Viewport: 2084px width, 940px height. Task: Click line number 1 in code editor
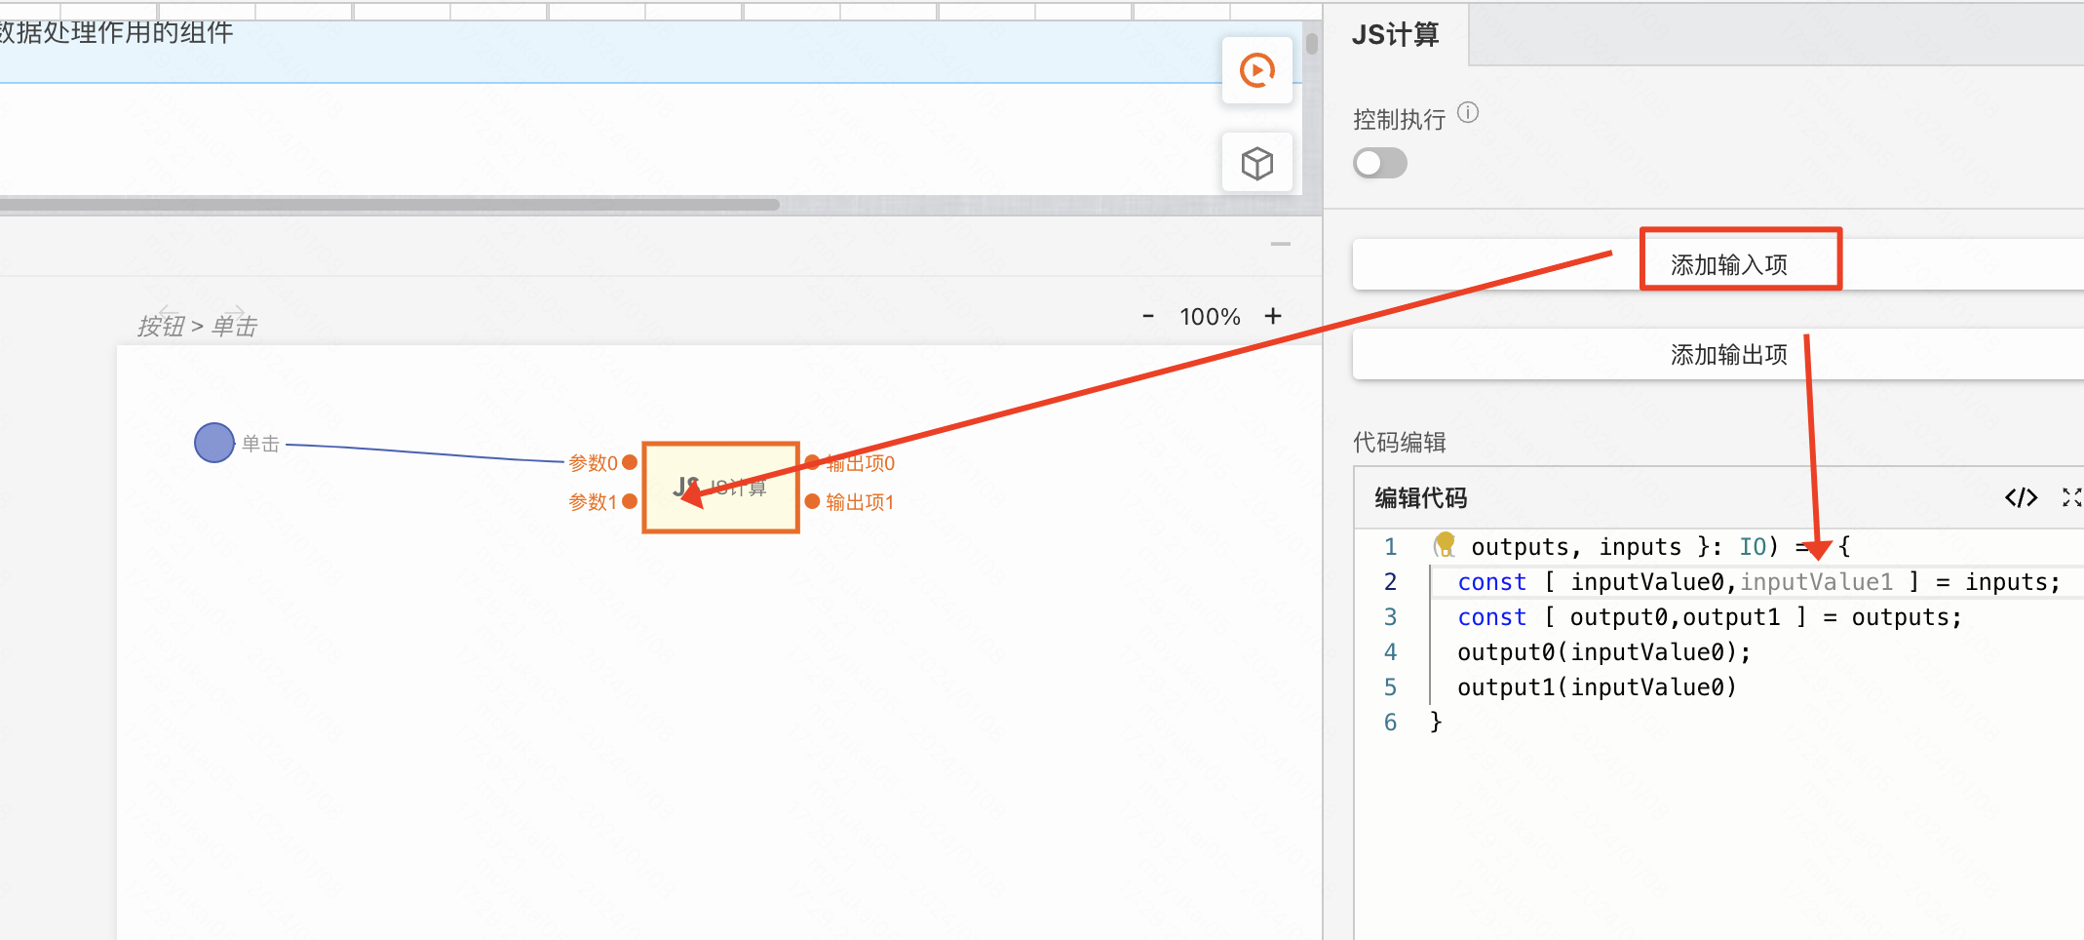pos(1390,547)
